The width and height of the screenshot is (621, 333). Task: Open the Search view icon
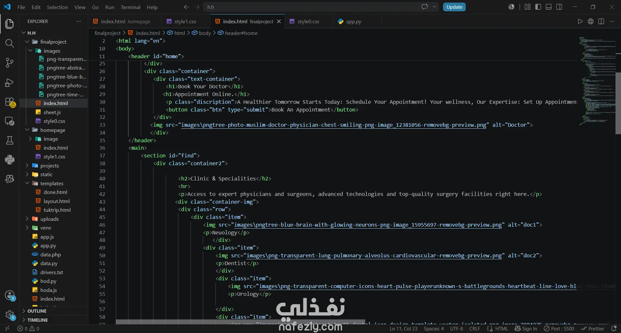click(x=10, y=43)
